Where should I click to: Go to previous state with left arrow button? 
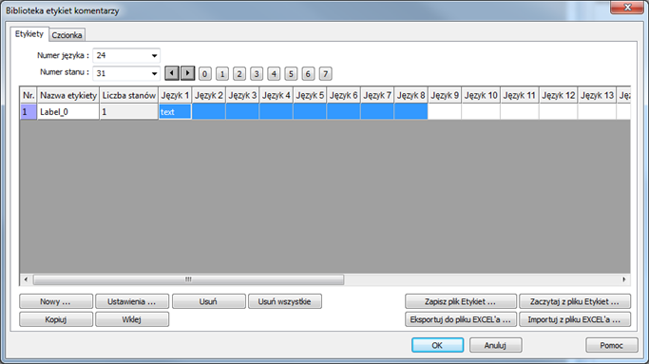tap(172, 73)
